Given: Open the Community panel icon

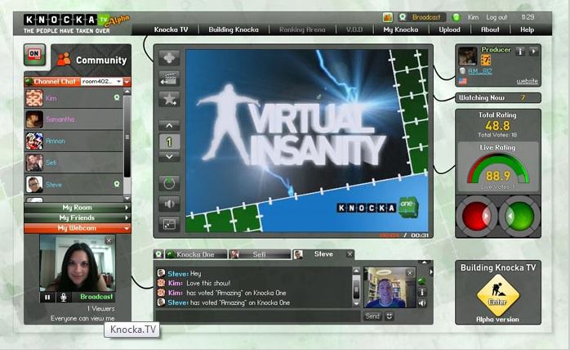Looking at the screenshot, I should pyautogui.click(x=64, y=60).
